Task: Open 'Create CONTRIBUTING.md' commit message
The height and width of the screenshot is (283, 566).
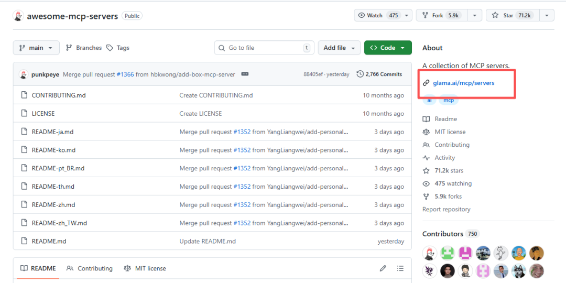Action: pyautogui.click(x=216, y=95)
